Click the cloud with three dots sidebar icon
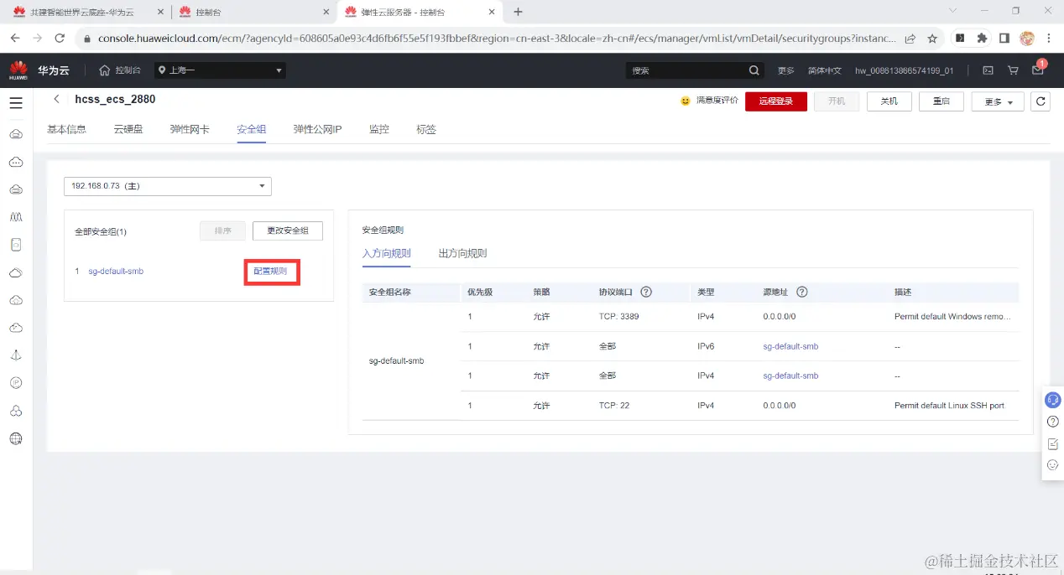This screenshot has height=575, width=1064. [16, 162]
